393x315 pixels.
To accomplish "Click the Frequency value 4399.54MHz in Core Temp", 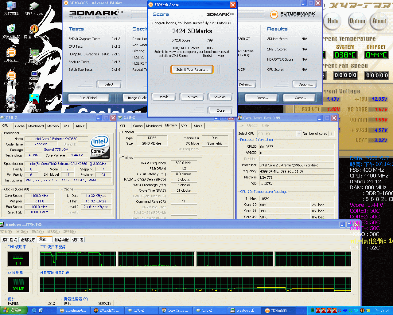I will point(297,171).
